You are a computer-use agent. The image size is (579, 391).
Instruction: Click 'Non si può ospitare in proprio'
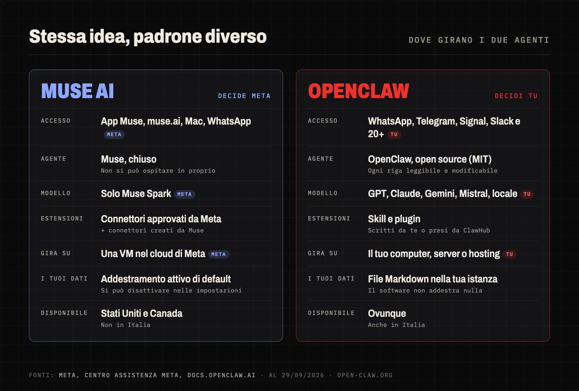point(158,171)
